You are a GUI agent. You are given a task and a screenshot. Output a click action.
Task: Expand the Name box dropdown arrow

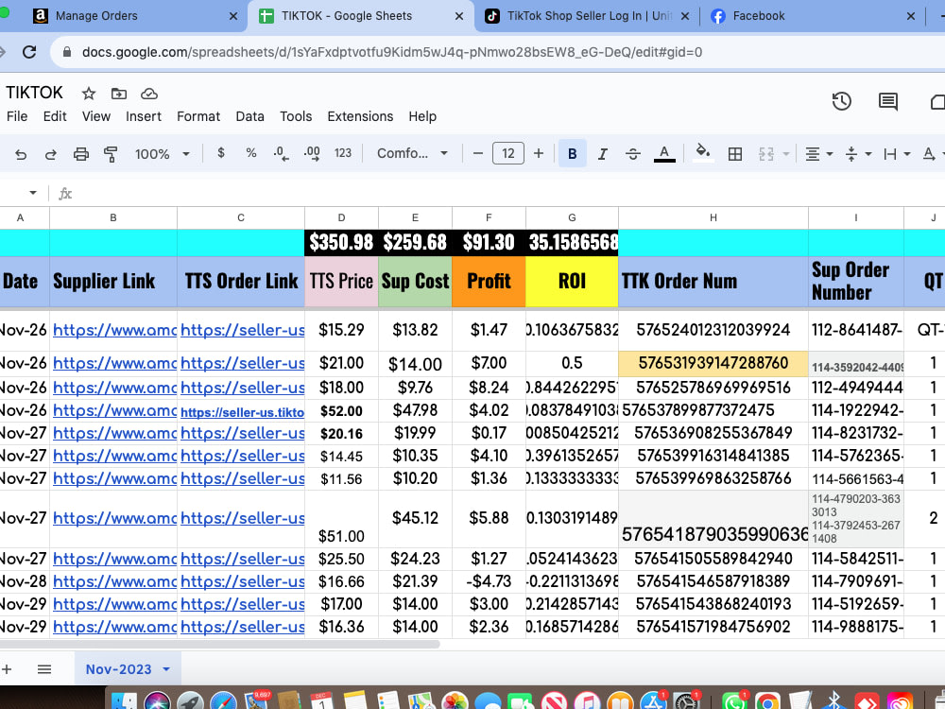(x=32, y=193)
